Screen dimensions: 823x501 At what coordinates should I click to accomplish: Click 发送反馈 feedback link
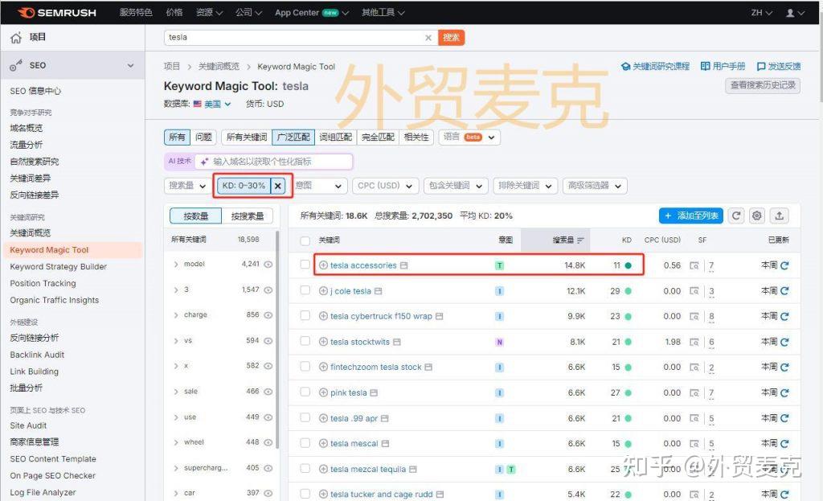[778, 66]
